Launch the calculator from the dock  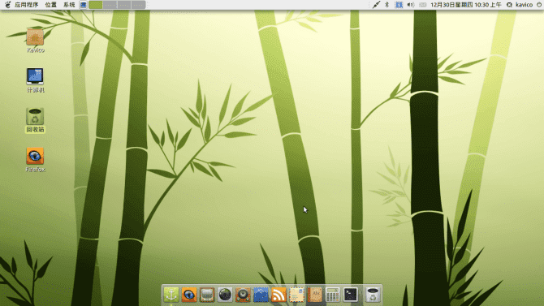click(333, 295)
